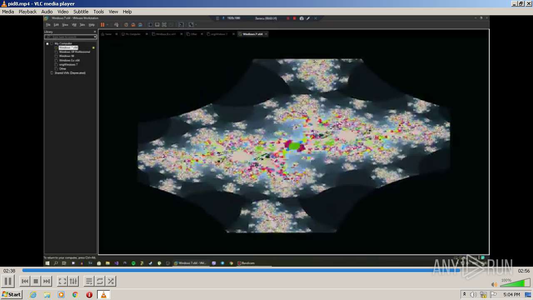
Task: Open Windows Explorer from taskbar
Action: [47, 295]
